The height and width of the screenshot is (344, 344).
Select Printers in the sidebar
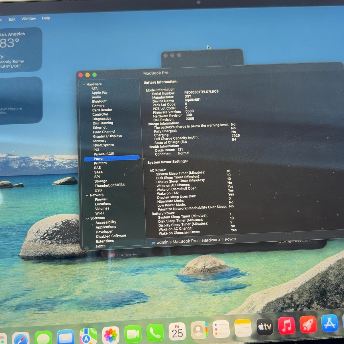(100, 163)
